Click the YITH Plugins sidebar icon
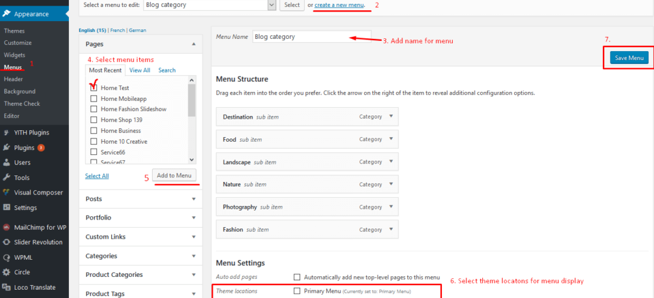The image size is (654, 298). pos(6,133)
